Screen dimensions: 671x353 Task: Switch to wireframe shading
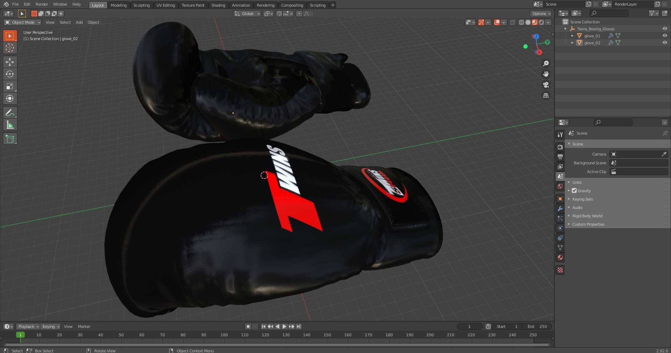pos(521,22)
